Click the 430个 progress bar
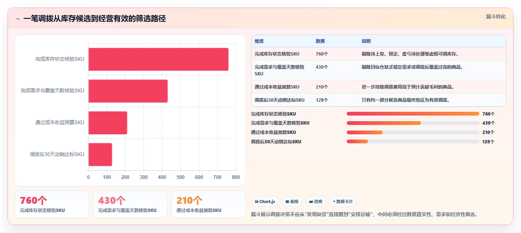This screenshot has height=233, width=521. point(413,123)
